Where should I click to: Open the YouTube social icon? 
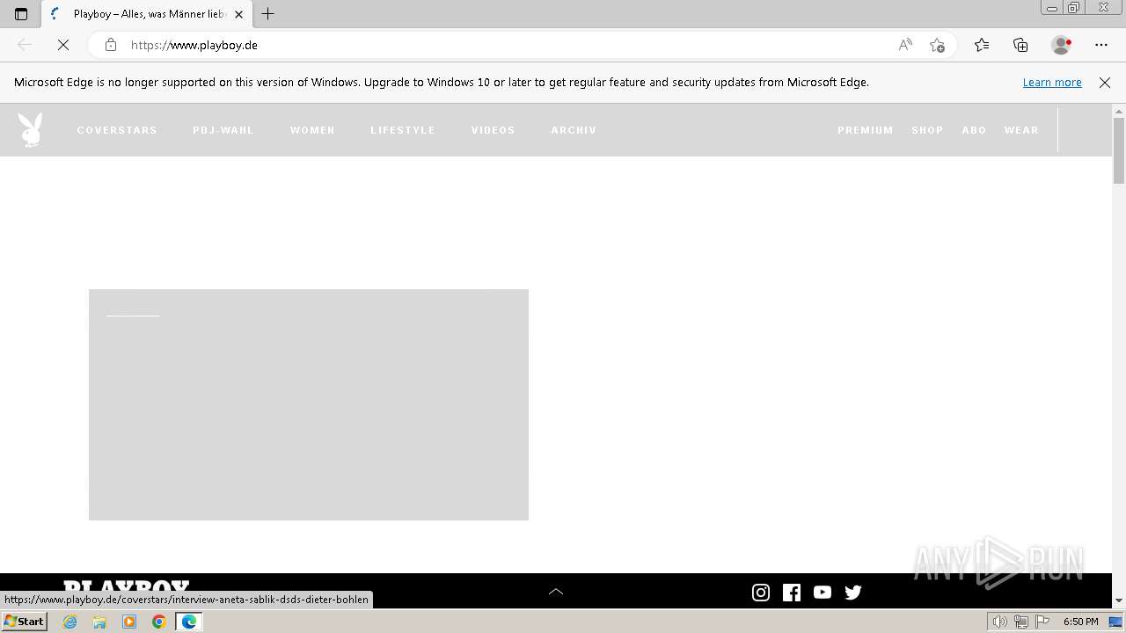tap(823, 593)
